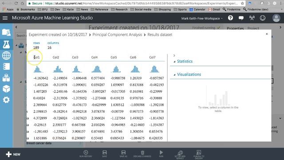Open the Datasets sidebar icon
The image size is (284, 160).
pyautogui.click(x=6, y=78)
